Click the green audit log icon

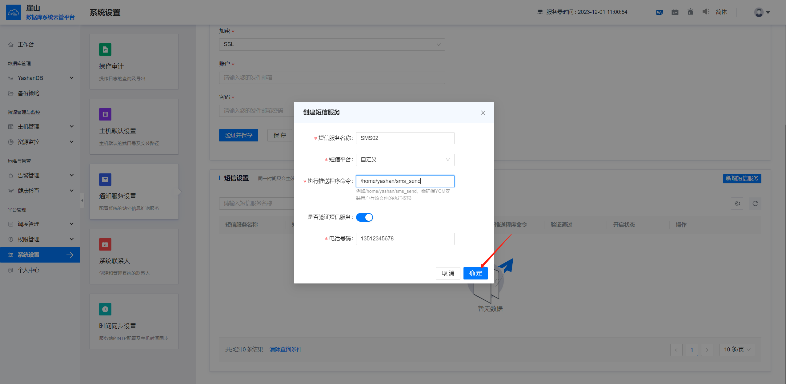pos(105,49)
